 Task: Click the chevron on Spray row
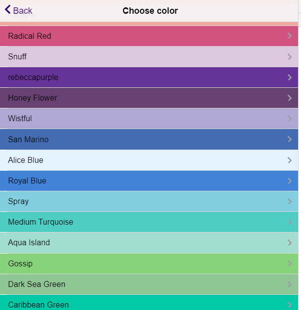pyautogui.click(x=290, y=201)
